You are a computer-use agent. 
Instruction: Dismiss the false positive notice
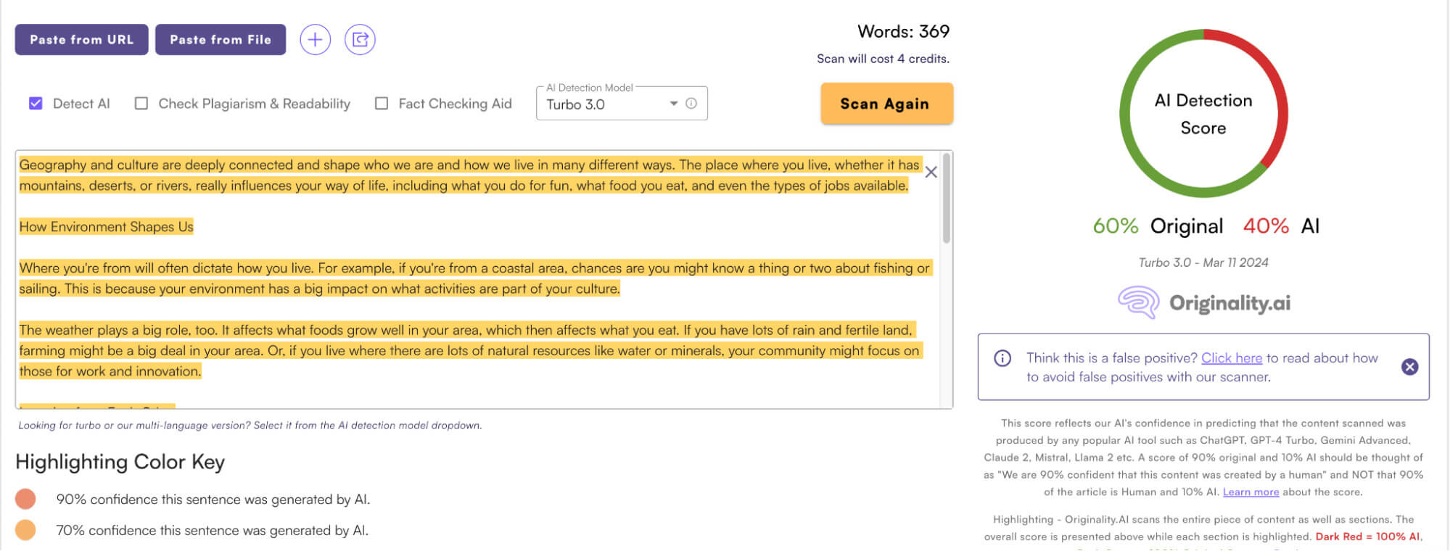pyautogui.click(x=1409, y=367)
